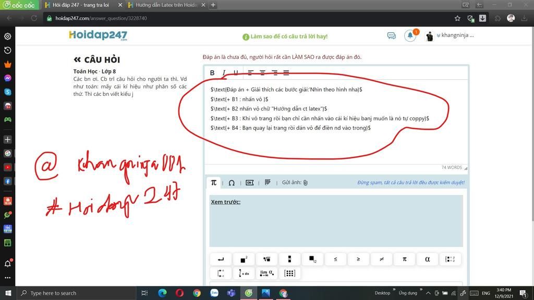Click the address bar URL
The image size is (534, 300).
(x=101, y=18)
